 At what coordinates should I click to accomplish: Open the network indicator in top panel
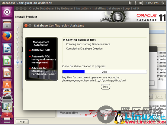pos(130,3)
